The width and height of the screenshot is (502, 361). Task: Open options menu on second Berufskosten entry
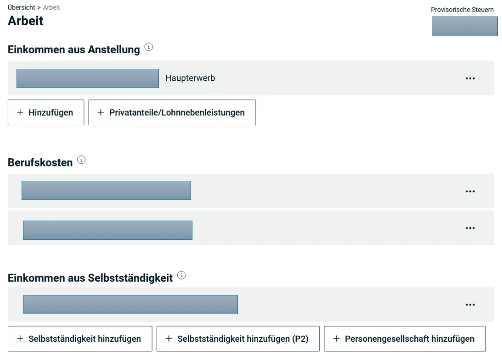[470, 228]
